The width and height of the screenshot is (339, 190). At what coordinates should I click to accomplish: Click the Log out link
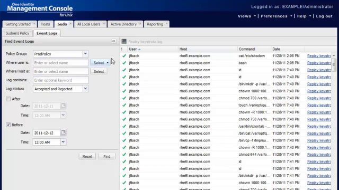point(324,16)
